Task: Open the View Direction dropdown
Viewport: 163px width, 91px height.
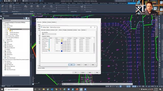Action: (49, 34)
